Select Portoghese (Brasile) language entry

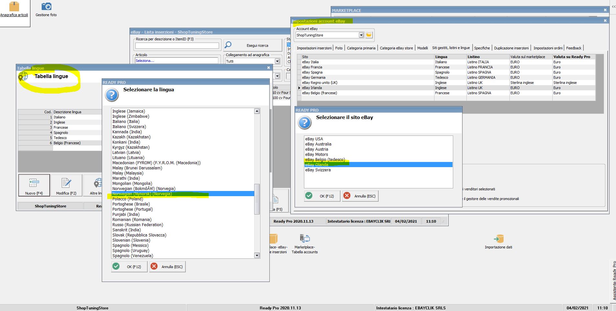click(183, 204)
